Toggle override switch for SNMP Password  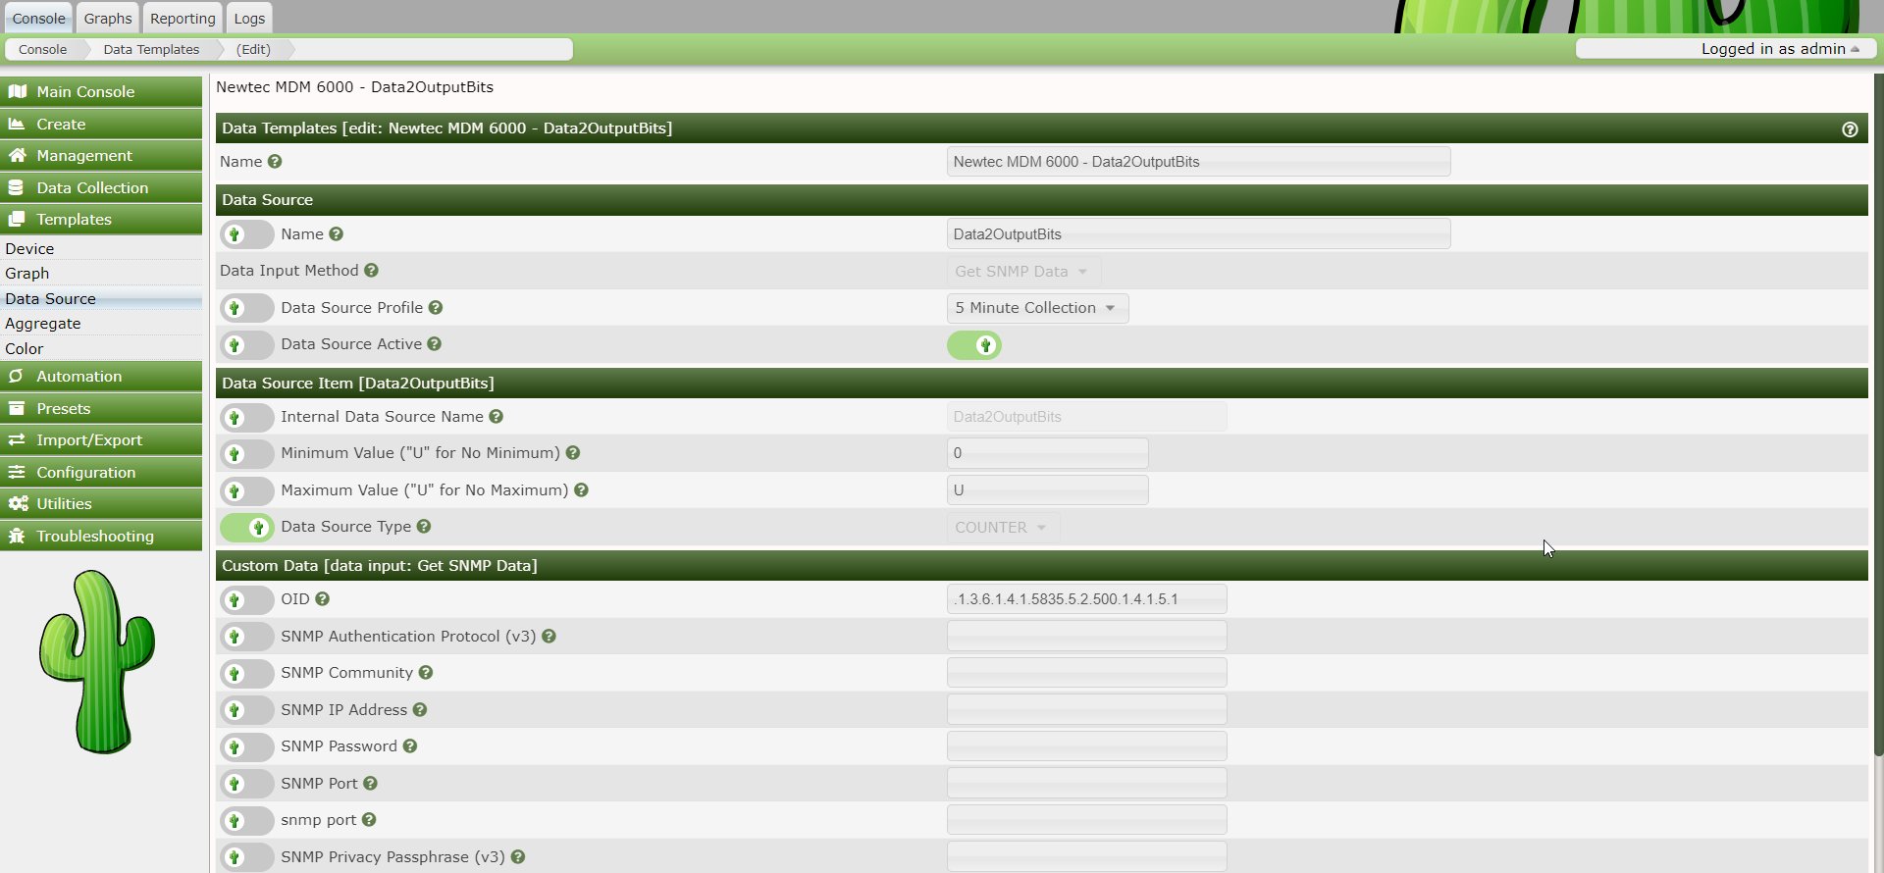[x=247, y=746]
